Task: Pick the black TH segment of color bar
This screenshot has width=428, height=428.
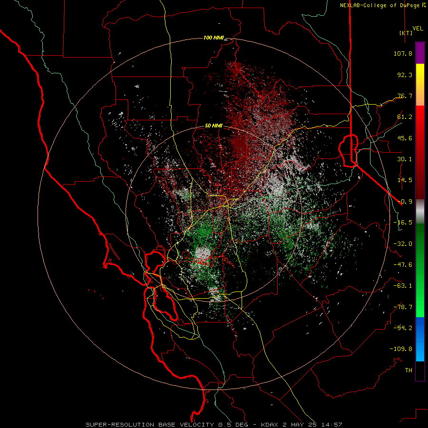Action: click(420, 370)
